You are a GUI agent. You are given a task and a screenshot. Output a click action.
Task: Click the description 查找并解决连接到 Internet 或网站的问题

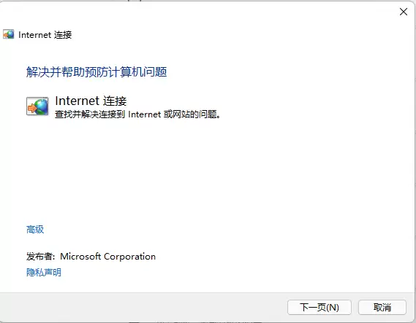137,114
